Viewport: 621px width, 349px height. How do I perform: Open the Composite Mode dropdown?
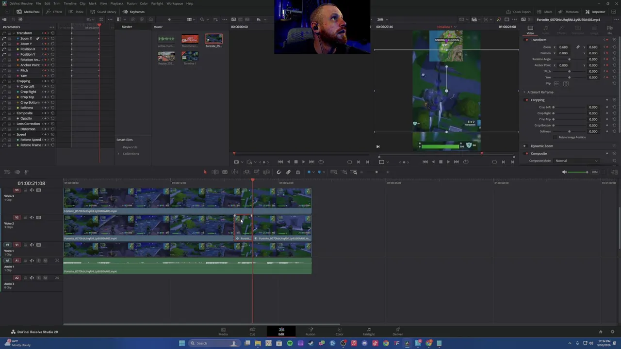point(576,160)
